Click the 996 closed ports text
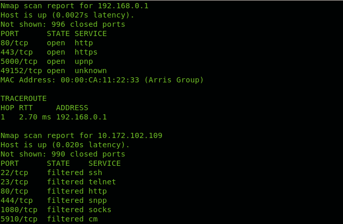 click(88, 24)
